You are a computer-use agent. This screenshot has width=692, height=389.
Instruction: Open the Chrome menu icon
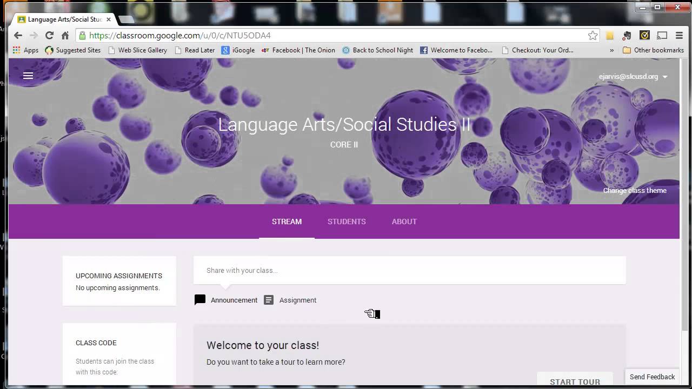(680, 35)
